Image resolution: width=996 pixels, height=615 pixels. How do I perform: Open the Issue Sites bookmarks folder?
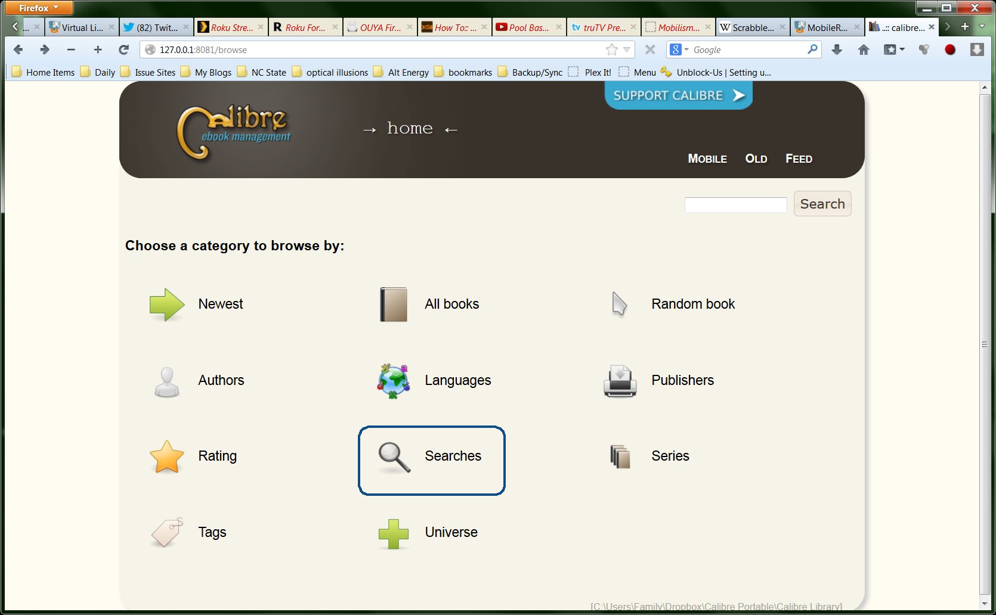[148, 72]
